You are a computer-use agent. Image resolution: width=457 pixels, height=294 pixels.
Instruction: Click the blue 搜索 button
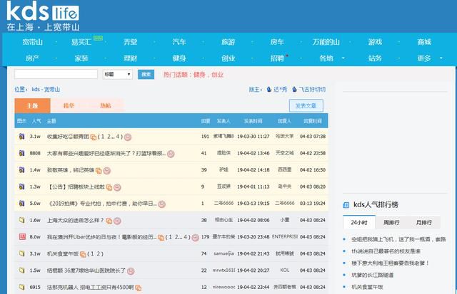tap(146, 74)
